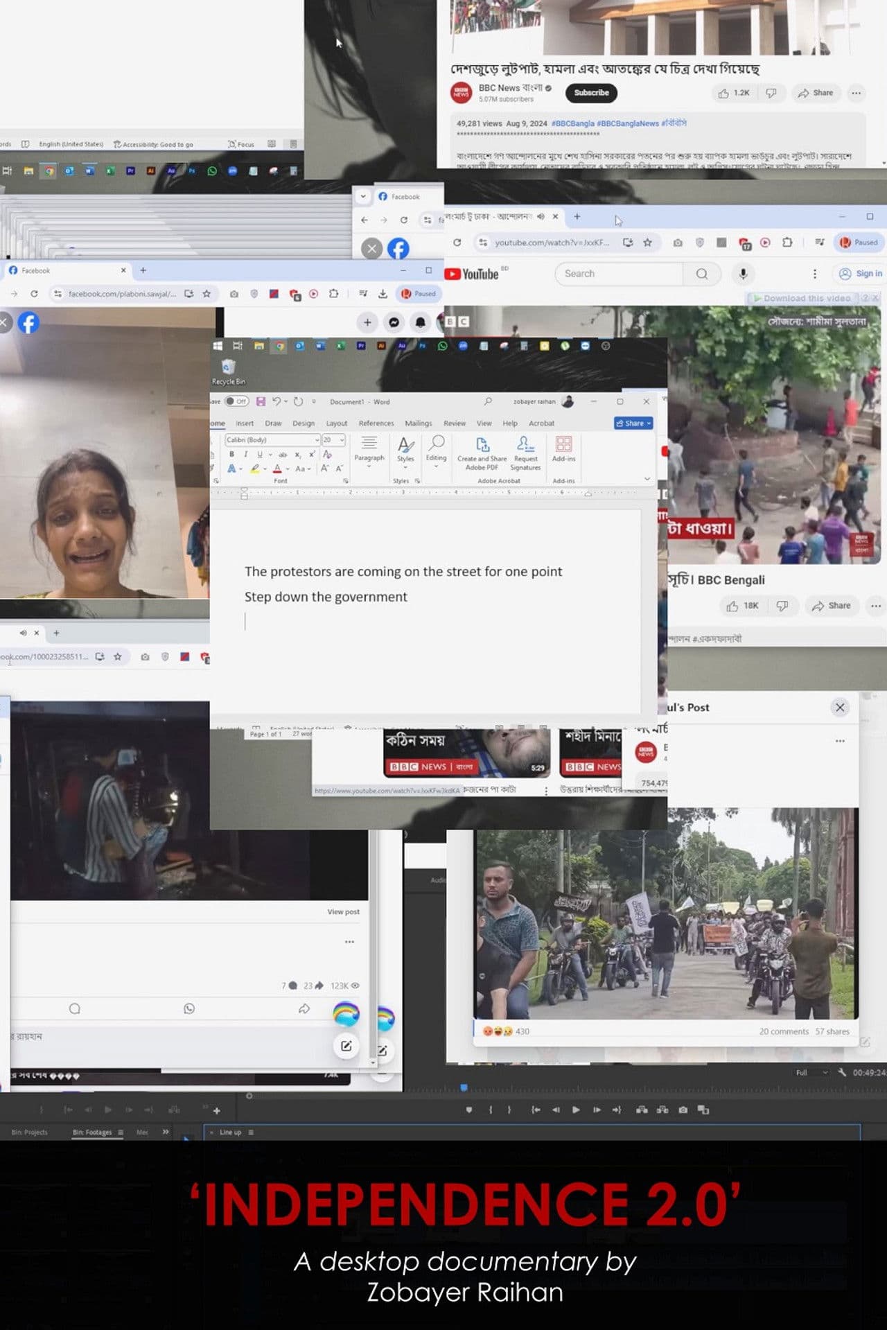This screenshot has height=1330, width=887.
Task: Open the References ribbon tab
Action: coord(376,423)
